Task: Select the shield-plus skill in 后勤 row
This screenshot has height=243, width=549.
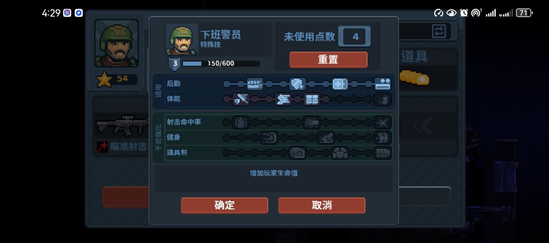Action: [297, 84]
